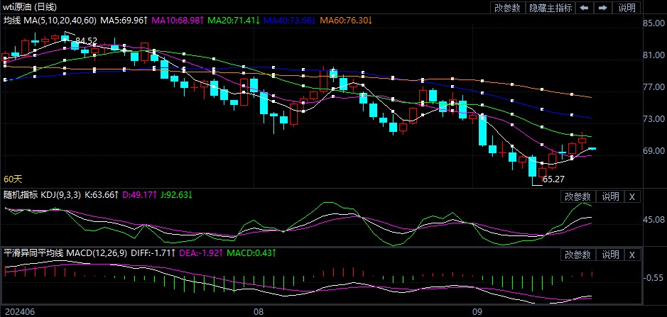Open 说明 for the KDJ indicator

(x=610, y=196)
